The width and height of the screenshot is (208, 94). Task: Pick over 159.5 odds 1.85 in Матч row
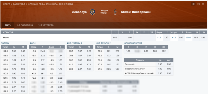pyautogui.click(x=196, y=38)
